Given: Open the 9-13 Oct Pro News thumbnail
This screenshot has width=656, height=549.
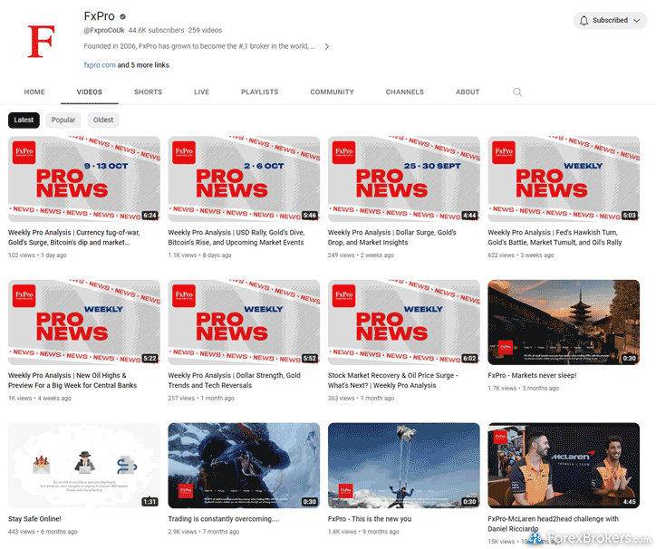Looking at the screenshot, I should 84,178.
